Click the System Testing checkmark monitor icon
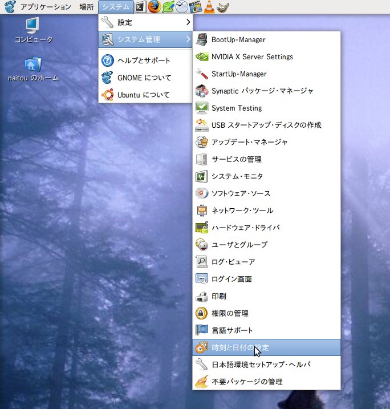Image resolution: width=390 pixels, height=409 pixels. tap(202, 108)
